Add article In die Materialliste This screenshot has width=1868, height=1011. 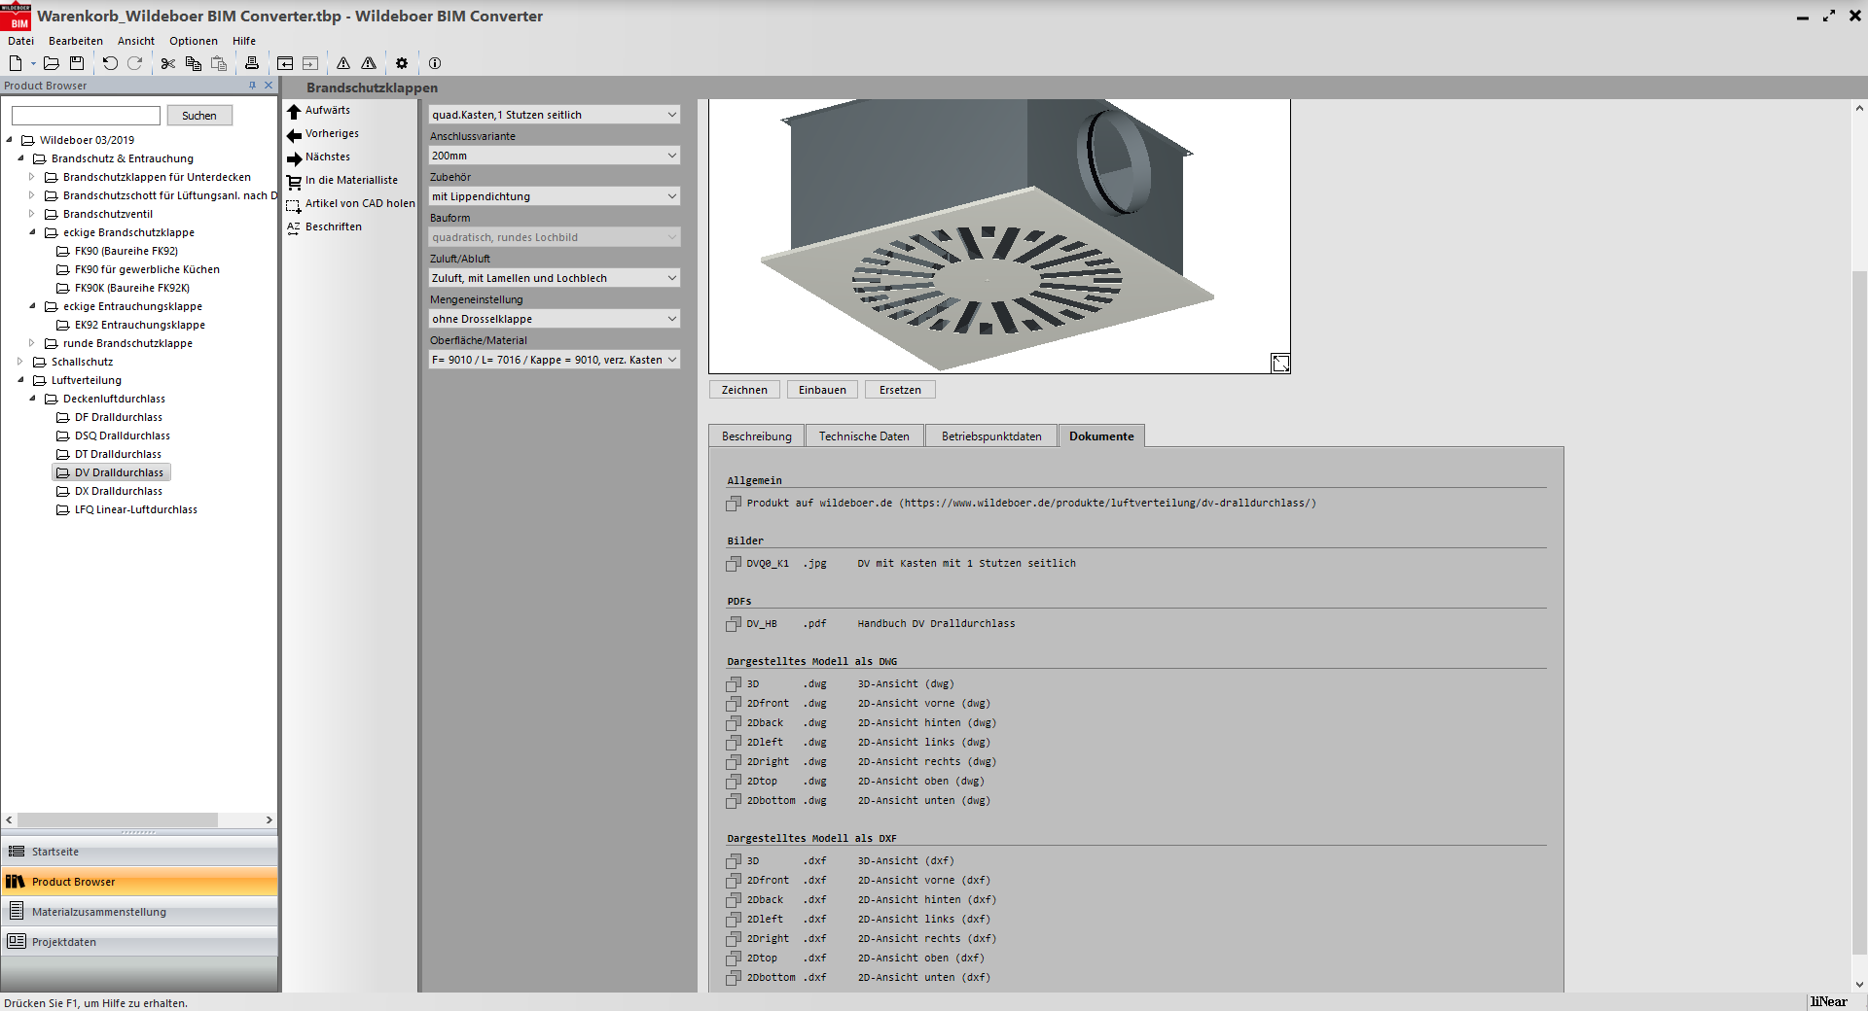point(342,181)
